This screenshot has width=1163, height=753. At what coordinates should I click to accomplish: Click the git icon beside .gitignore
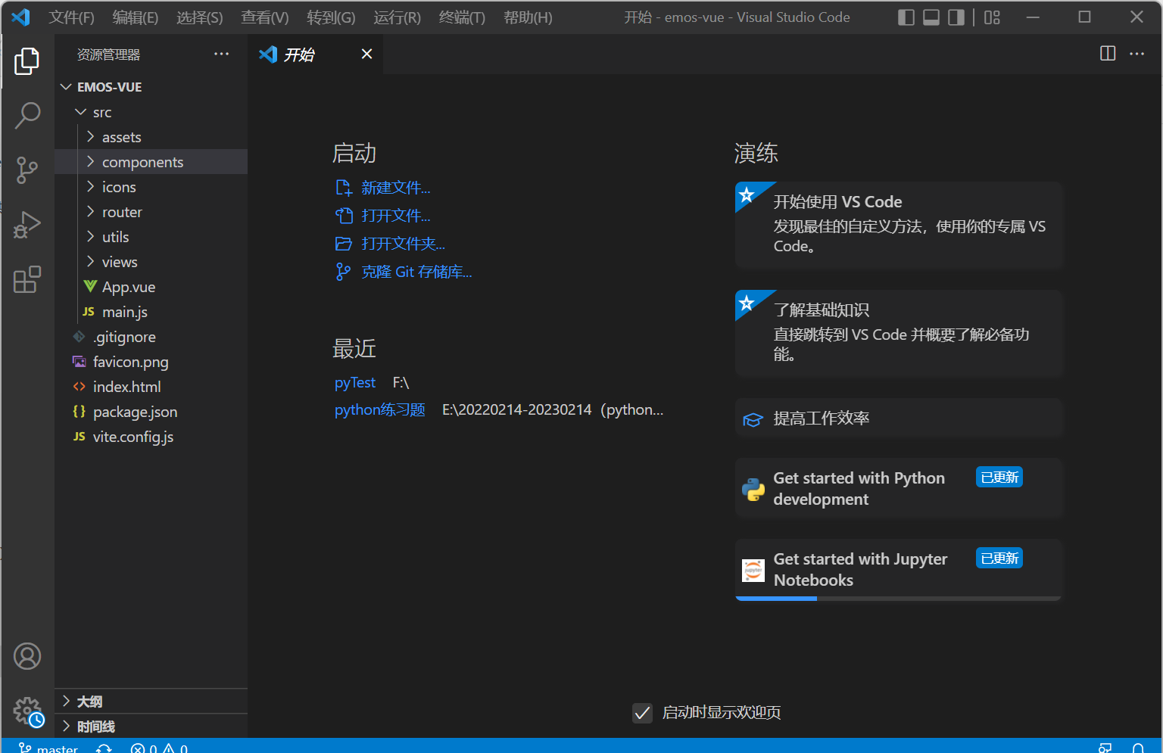80,337
